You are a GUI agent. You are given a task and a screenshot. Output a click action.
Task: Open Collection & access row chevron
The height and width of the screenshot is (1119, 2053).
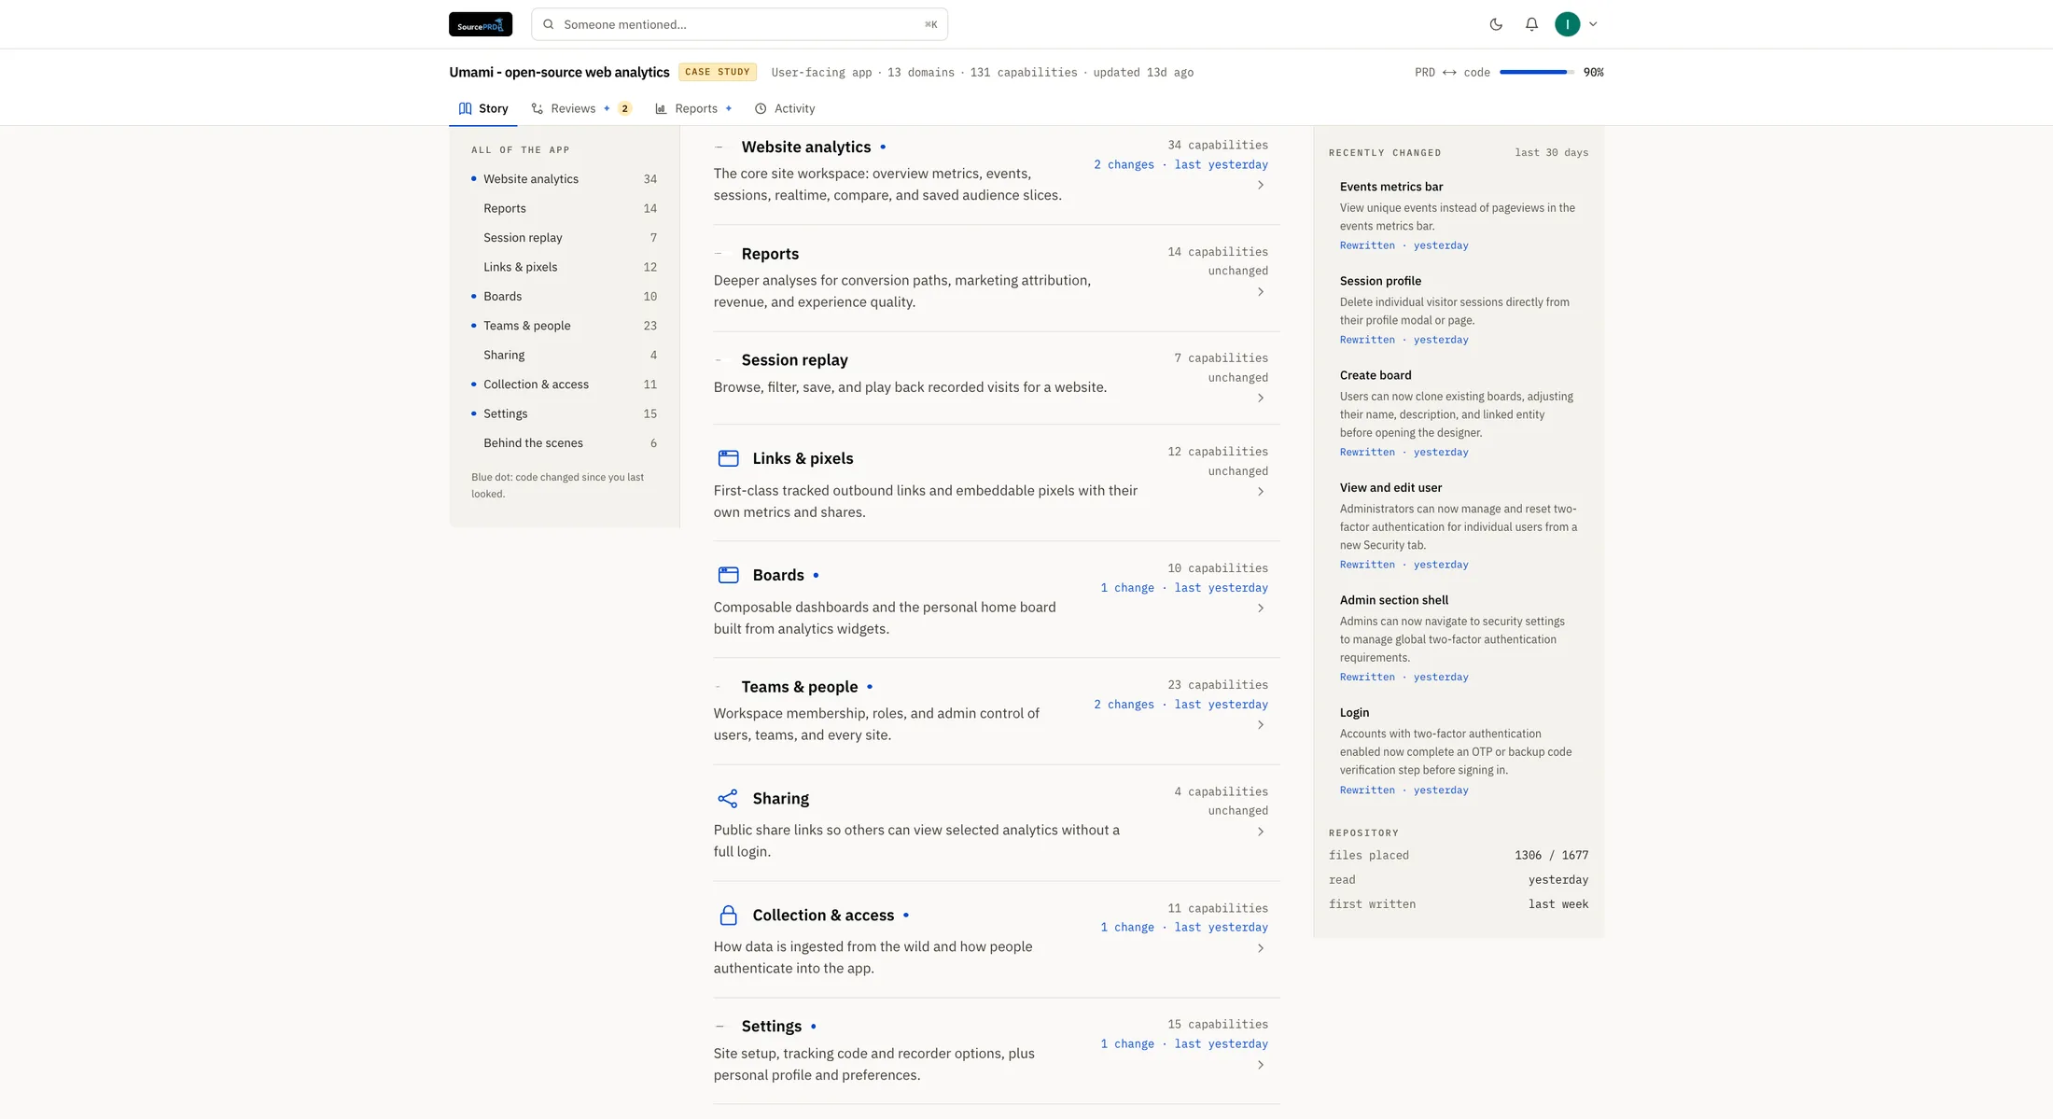(x=1261, y=948)
